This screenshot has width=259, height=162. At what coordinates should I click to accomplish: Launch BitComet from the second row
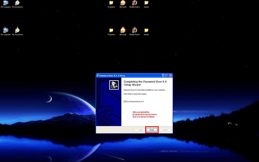pos(123,30)
